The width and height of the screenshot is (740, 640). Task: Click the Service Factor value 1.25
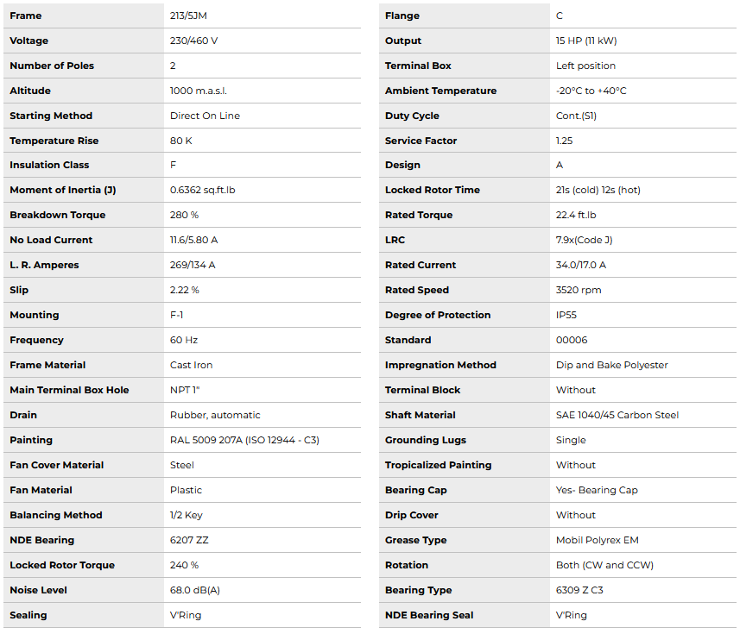[565, 141]
